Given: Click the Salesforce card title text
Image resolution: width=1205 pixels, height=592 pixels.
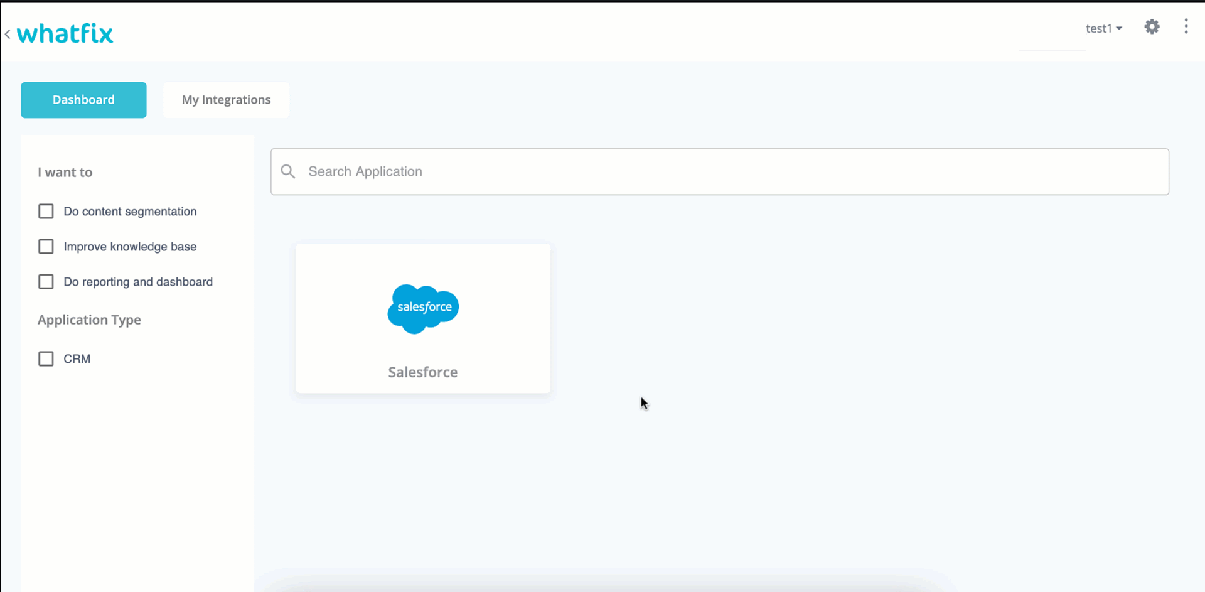Looking at the screenshot, I should coord(423,372).
